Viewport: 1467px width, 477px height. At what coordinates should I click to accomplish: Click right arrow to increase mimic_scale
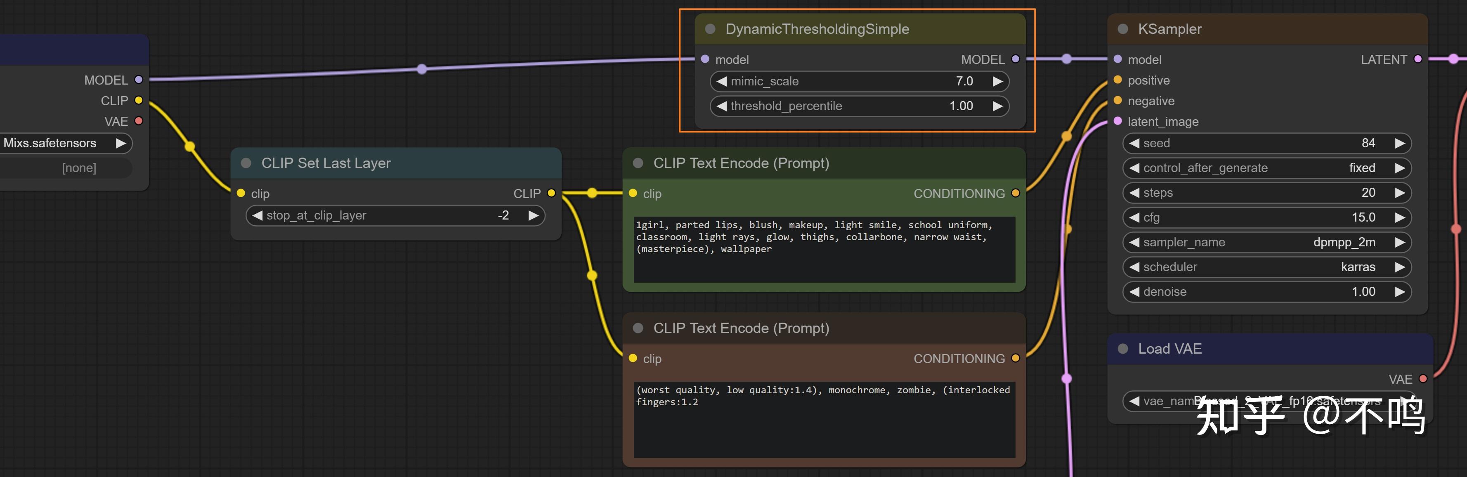coord(997,81)
